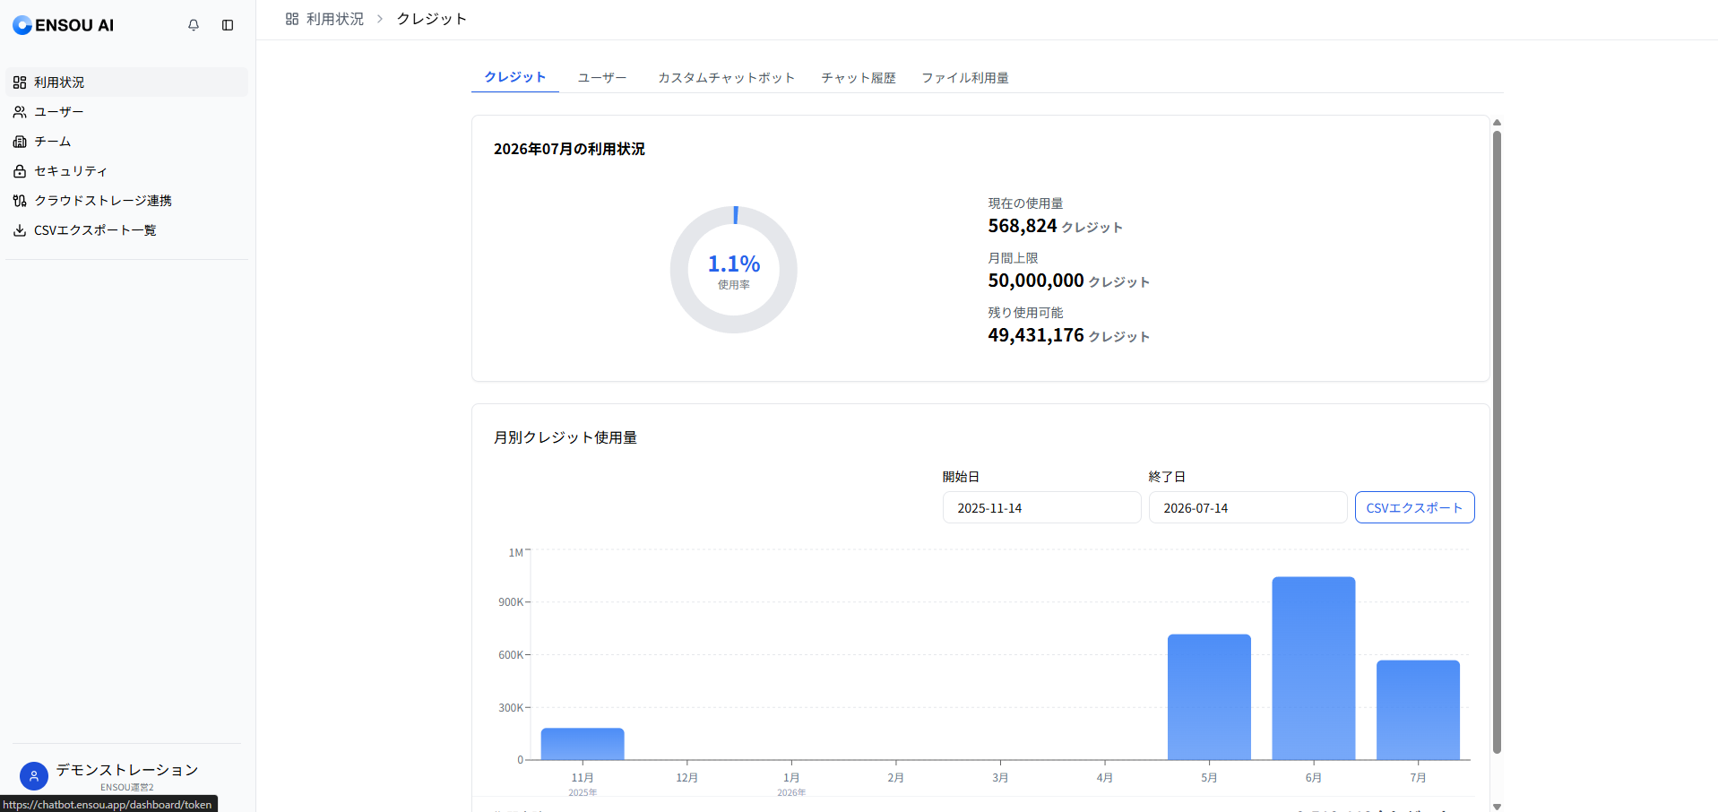The image size is (1718, 812).
Task: Click the vertical scrollbar thumb
Action: pos(1497,442)
